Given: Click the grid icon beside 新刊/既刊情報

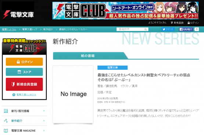Looking at the screenshot, I should (x=6, y=111).
